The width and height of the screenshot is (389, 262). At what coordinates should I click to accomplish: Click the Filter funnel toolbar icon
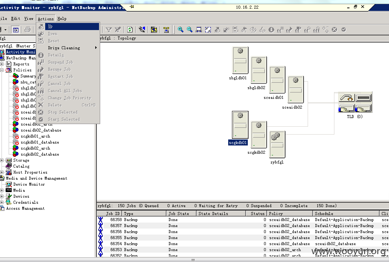[108, 30]
